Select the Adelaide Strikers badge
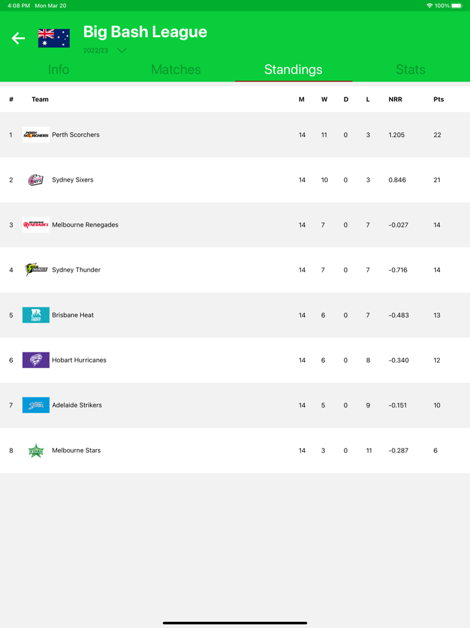This screenshot has height=628, width=470. coord(36,405)
